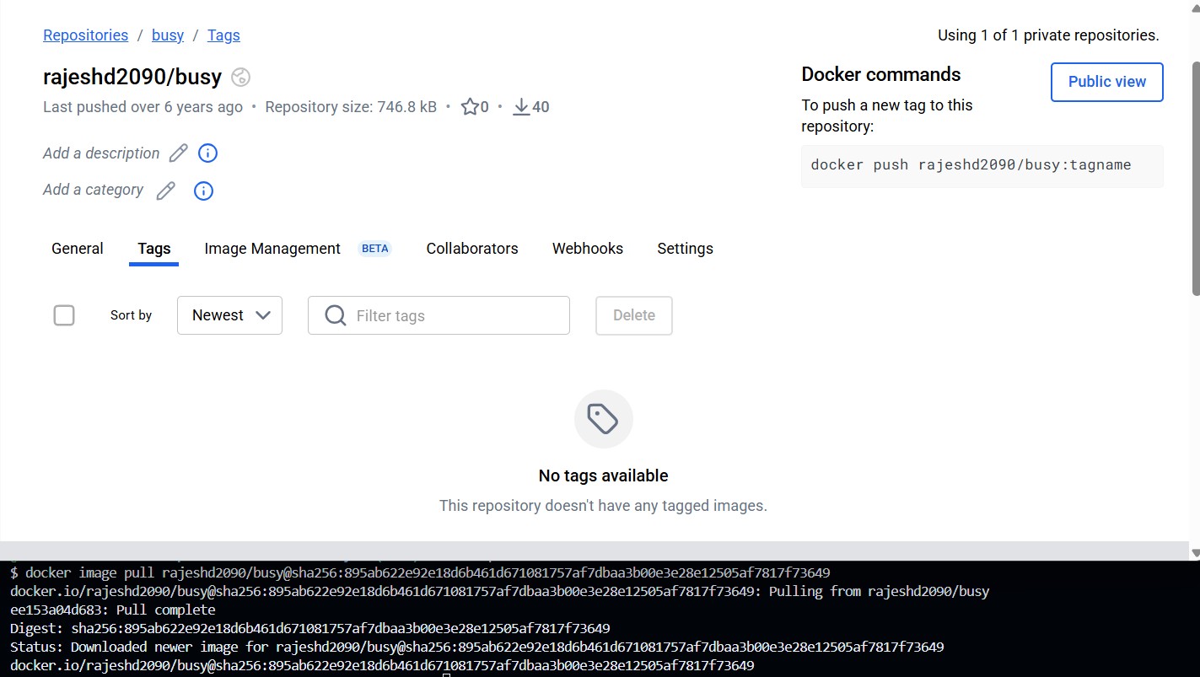Click the visibility icon beside rajeshd2090/busy title
1200x677 pixels.
241,78
